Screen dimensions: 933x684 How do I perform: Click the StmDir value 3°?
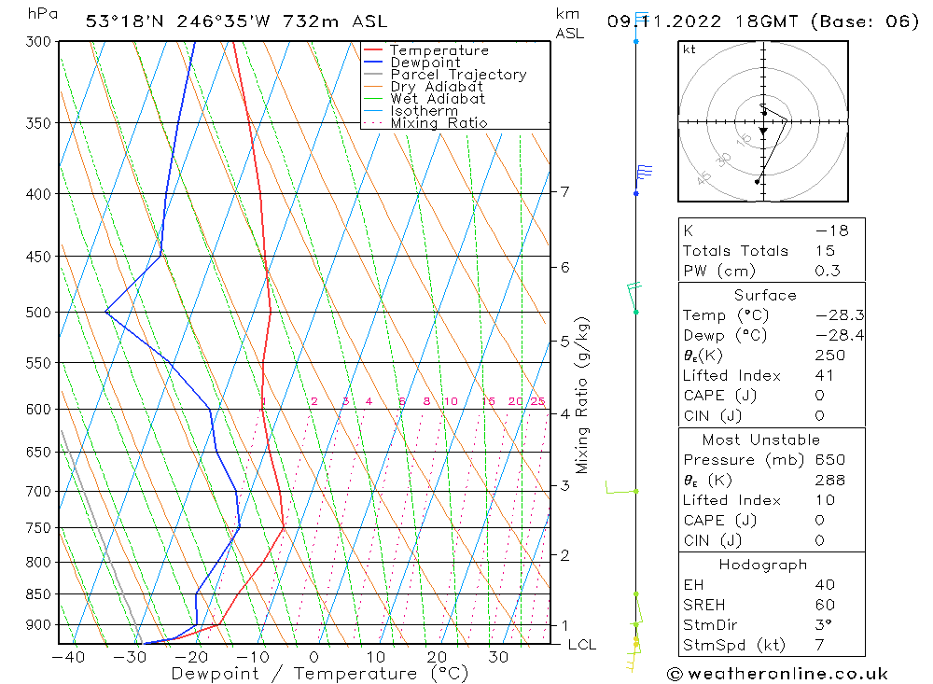(823, 624)
